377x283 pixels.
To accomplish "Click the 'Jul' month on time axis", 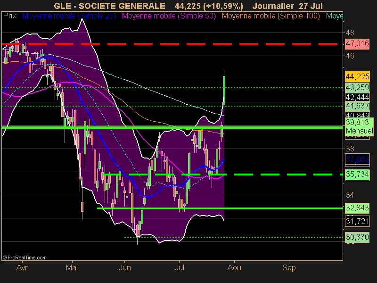I will [x=179, y=267].
